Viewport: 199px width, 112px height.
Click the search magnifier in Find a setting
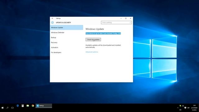coord(130,22)
